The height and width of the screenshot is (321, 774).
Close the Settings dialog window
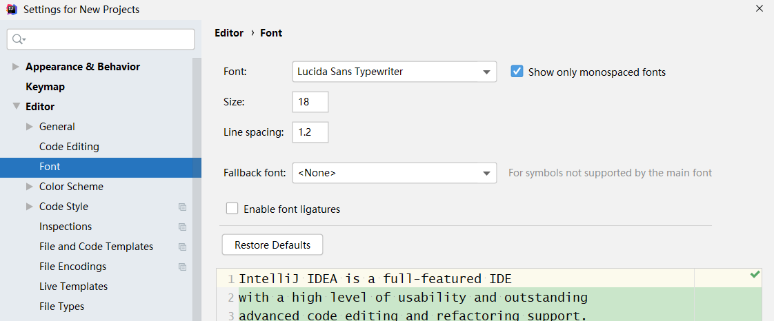[759, 9]
